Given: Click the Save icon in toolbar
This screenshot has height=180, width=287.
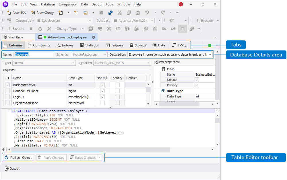Looking at the screenshot, I should click(x=101, y=13).
